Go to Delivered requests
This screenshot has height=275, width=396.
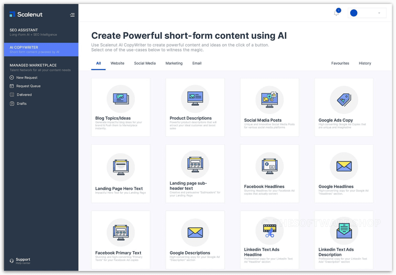coord(24,95)
